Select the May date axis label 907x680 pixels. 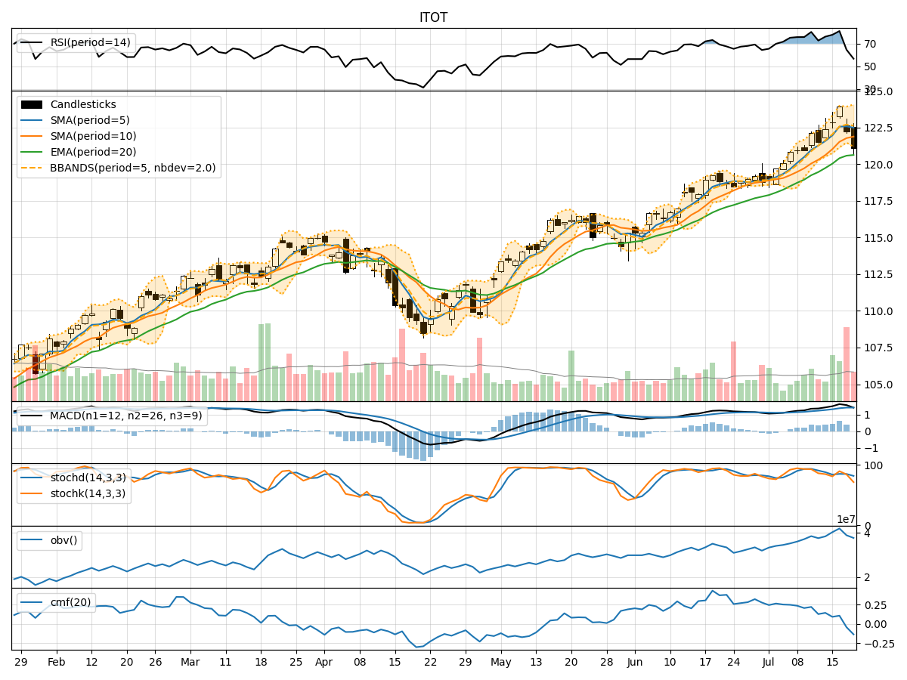[501, 660]
